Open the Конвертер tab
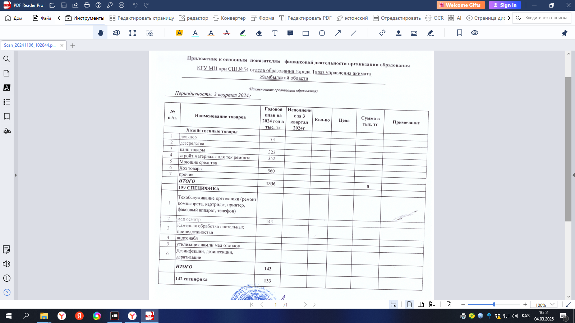575x323 pixels. point(229,18)
